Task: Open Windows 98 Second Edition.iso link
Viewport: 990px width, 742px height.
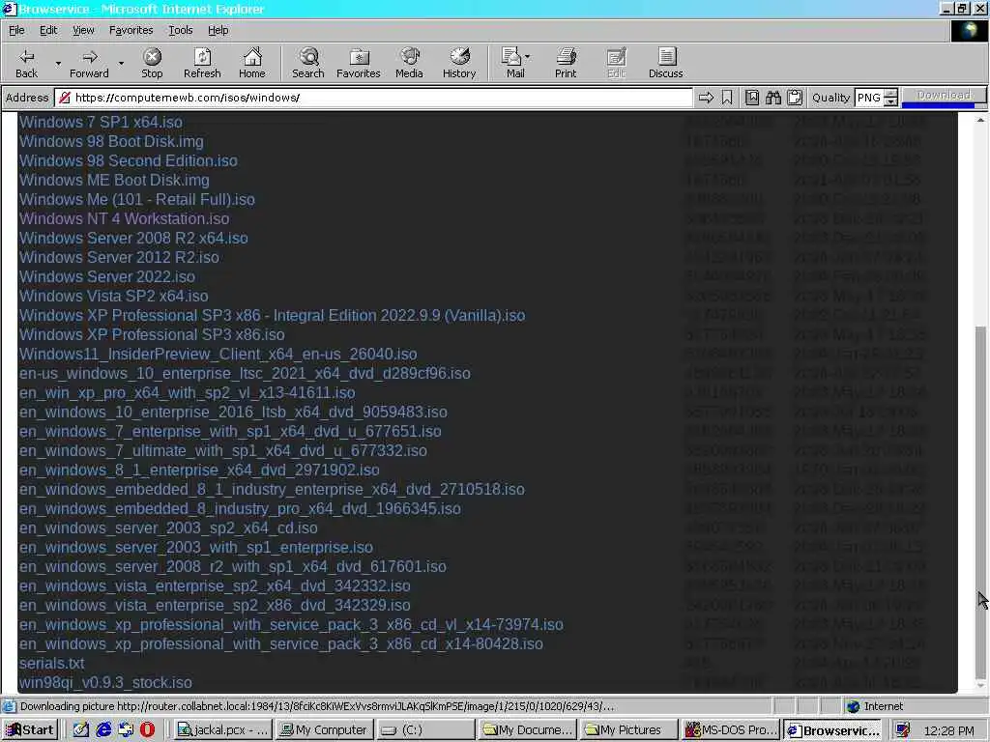Action: point(129,161)
